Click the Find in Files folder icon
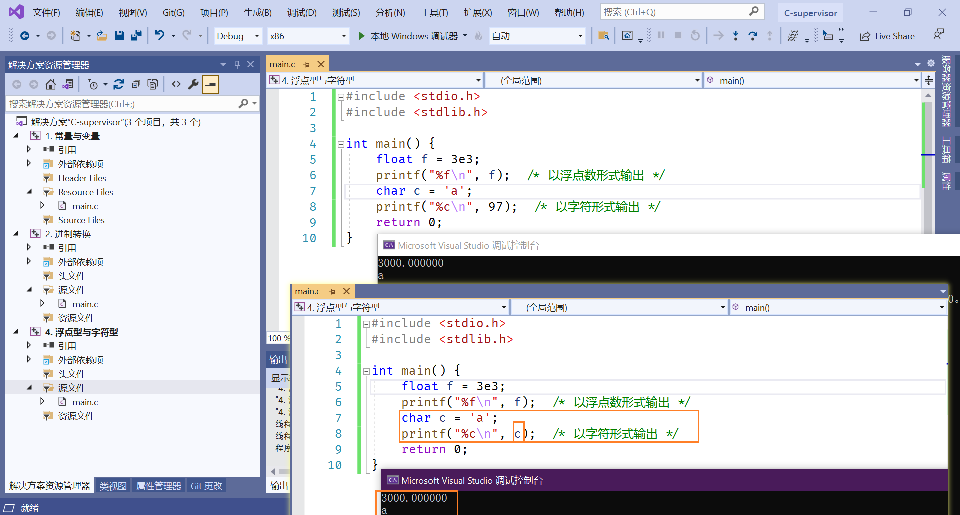960x515 pixels. pyautogui.click(x=603, y=36)
